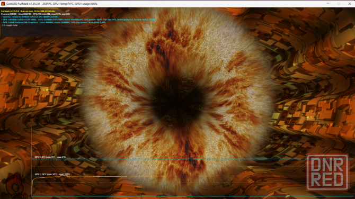The height and width of the screenshot is (199, 355).
Task: Click the blue baseline under GPU 1 graph
Action: click(x=192, y=196)
